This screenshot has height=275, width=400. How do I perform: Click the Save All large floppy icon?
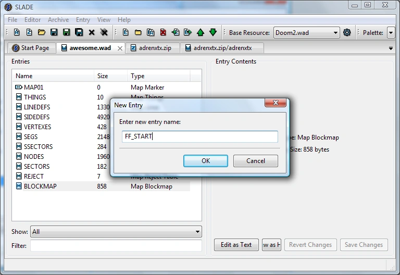(79, 32)
